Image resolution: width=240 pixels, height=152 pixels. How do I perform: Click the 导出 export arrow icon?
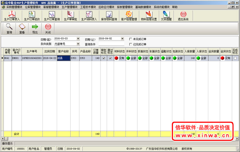35,28
